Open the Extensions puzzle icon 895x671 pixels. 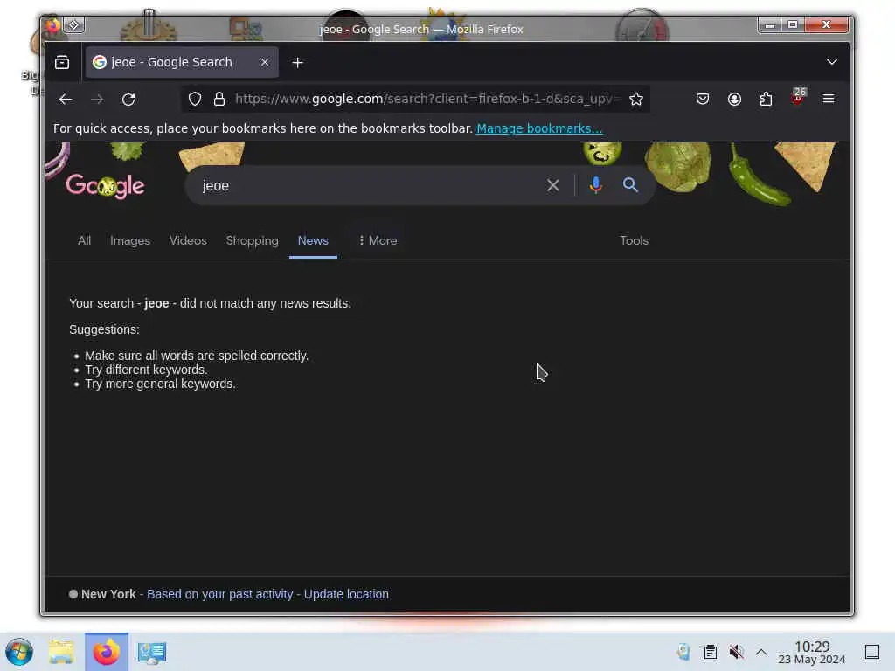click(766, 100)
